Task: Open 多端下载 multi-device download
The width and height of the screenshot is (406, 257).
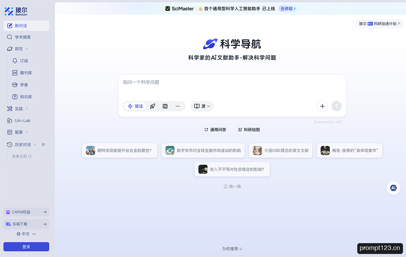Action: (x=26, y=224)
